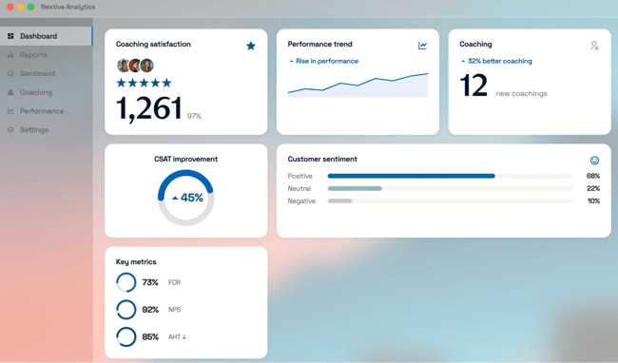Click the Customer sentiment heading
Screen dimensions: 618x363
coord(322,159)
